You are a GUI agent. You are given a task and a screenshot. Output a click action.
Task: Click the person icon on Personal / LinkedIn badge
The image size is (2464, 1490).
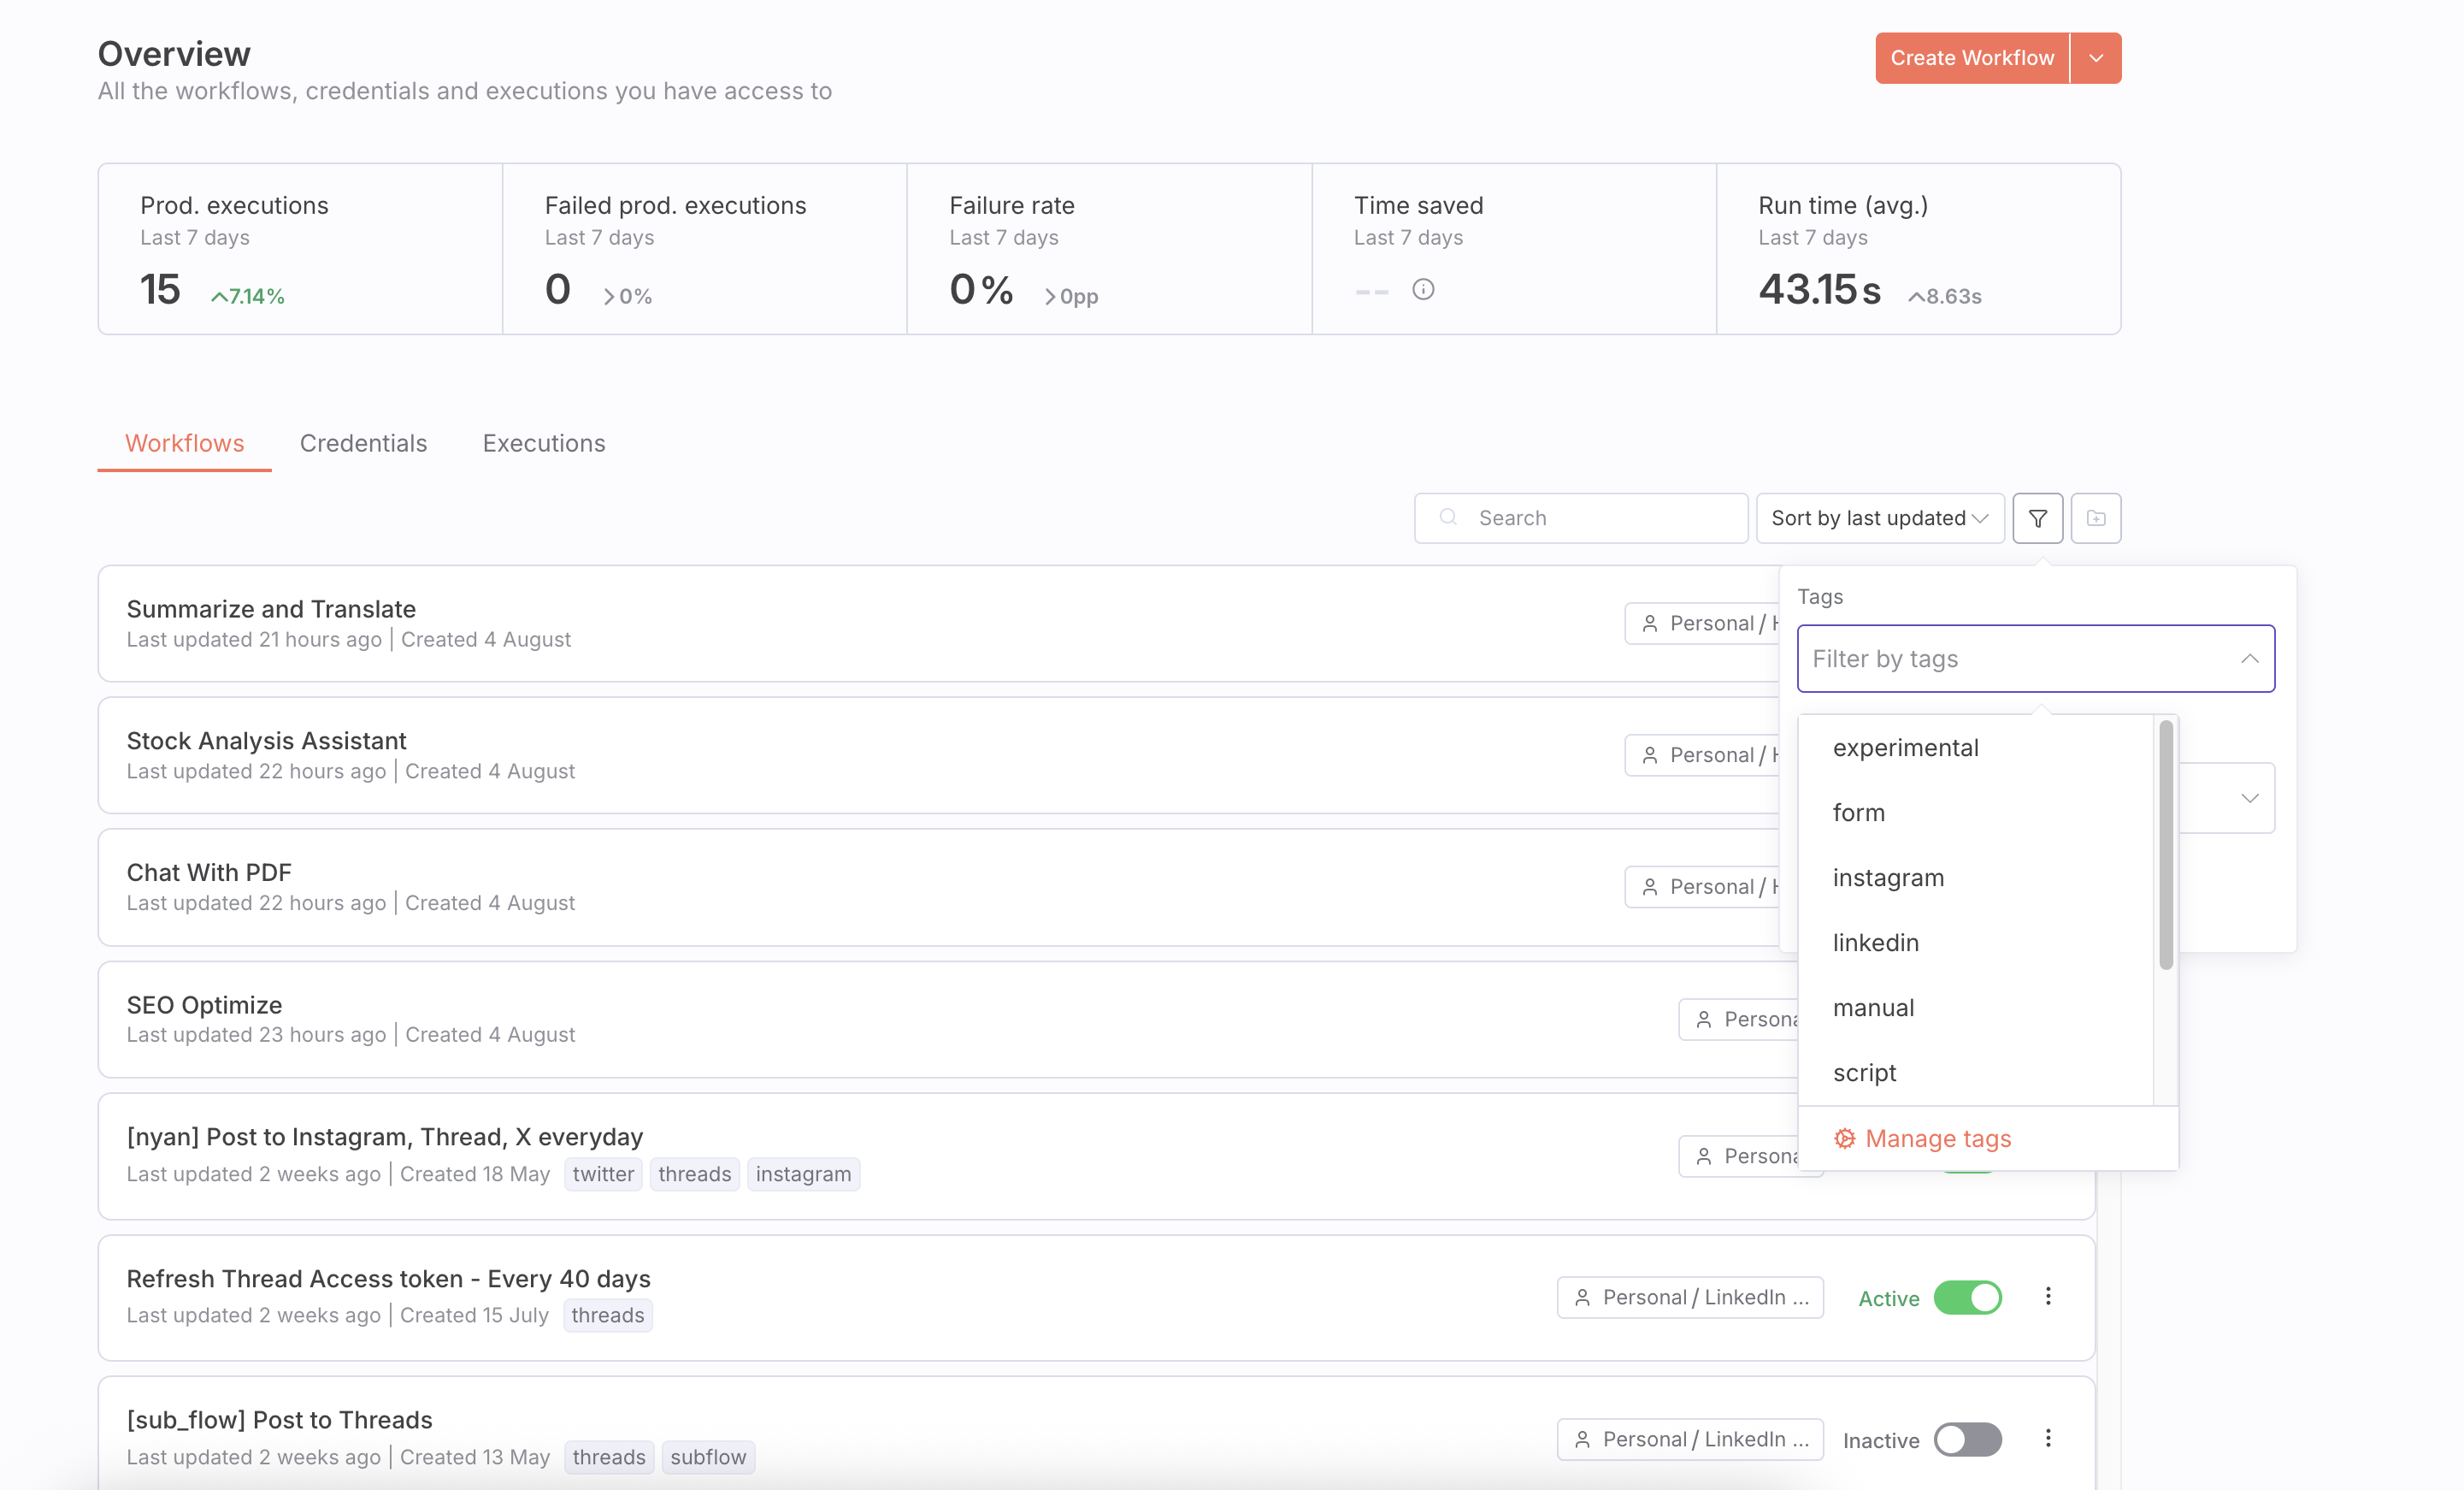coord(1583,1297)
